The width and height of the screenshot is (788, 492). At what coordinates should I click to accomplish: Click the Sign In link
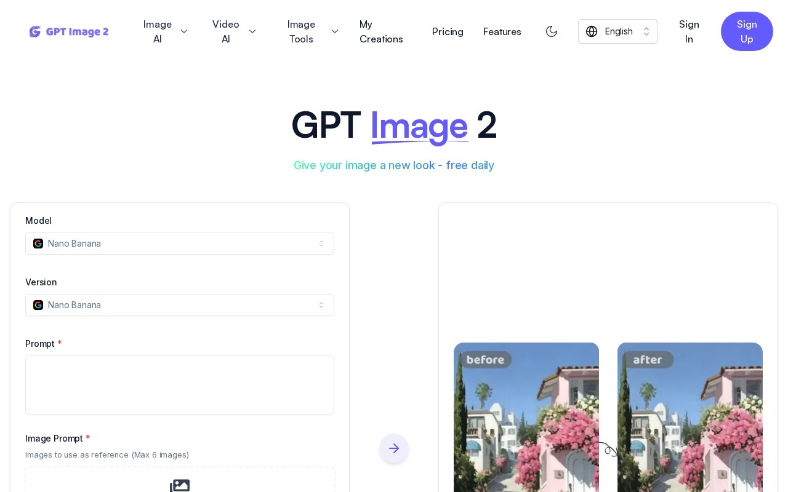click(x=689, y=31)
